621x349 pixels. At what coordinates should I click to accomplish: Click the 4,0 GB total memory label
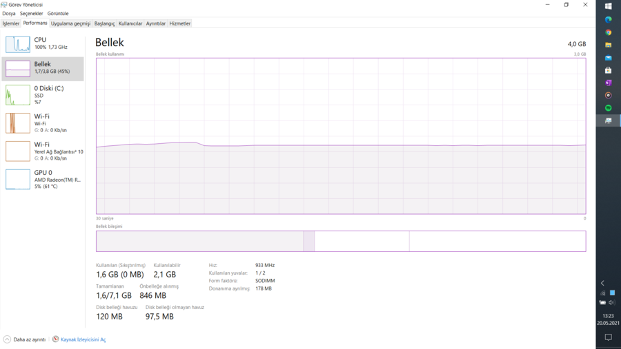pos(577,44)
